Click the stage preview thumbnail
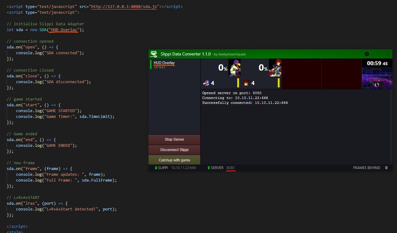397x233 pixels. tap(377, 78)
